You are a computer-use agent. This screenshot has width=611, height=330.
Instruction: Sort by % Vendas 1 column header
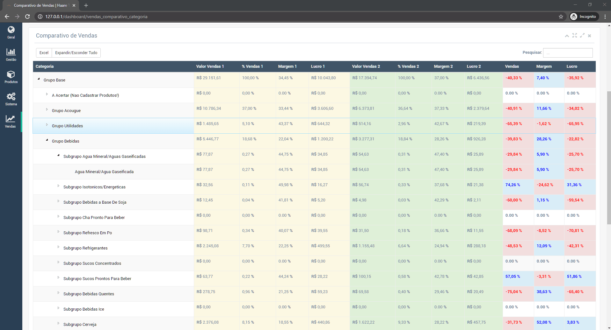click(258, 67)
